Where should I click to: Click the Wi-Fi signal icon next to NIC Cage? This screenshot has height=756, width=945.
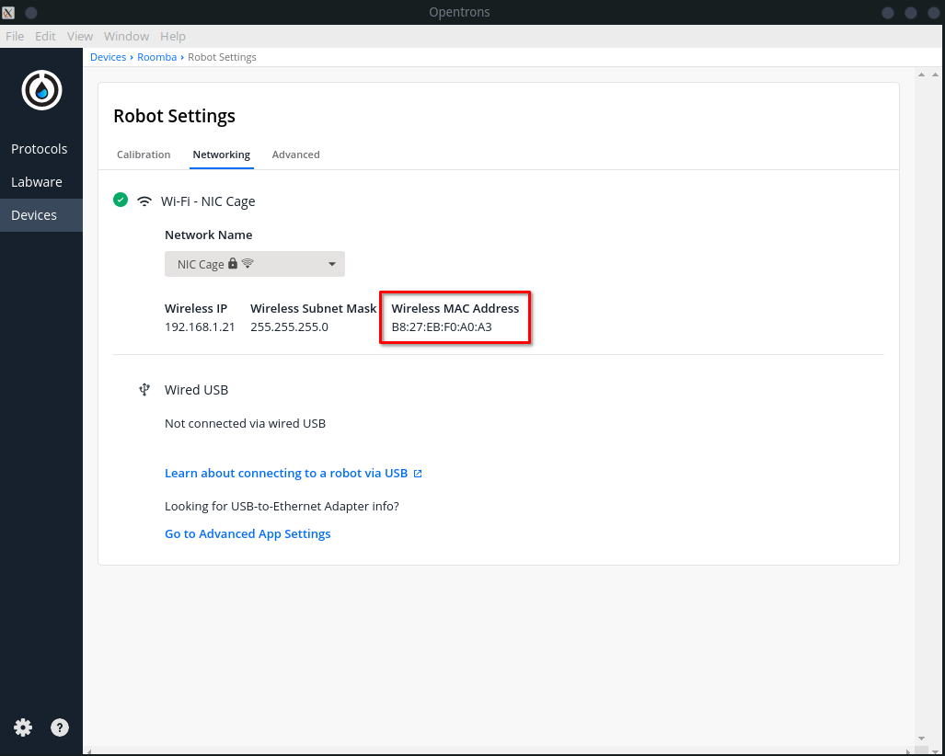tap(144, 200)
